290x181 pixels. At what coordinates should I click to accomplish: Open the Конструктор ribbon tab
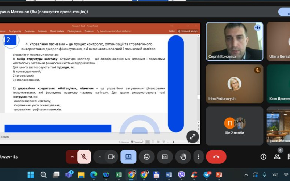point(15,31)
